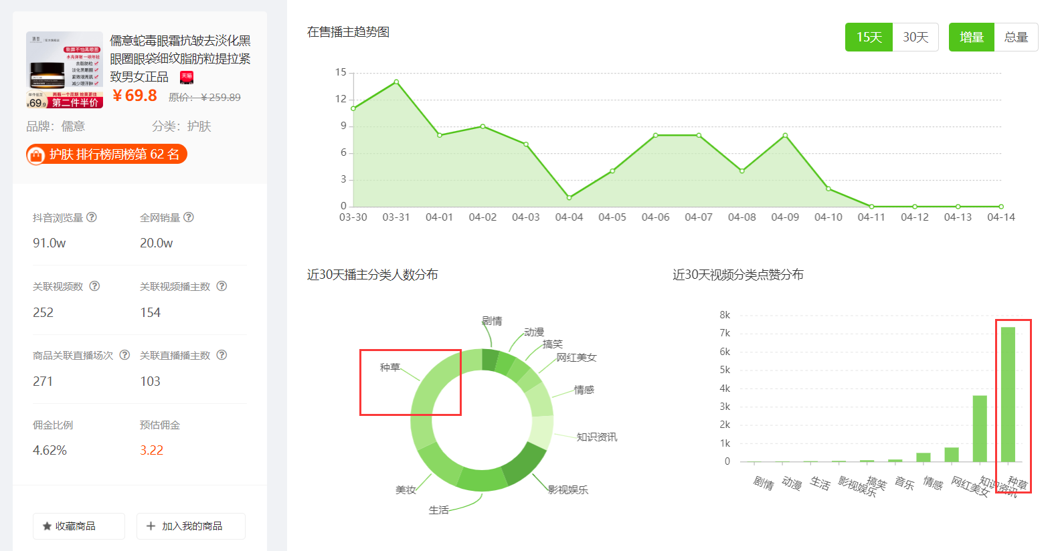Image resolution: width=1056 pixels, height=551 pixels.
Task: Click the 04-14 data point on the trend line
Action: click(x=1001, y=207)
